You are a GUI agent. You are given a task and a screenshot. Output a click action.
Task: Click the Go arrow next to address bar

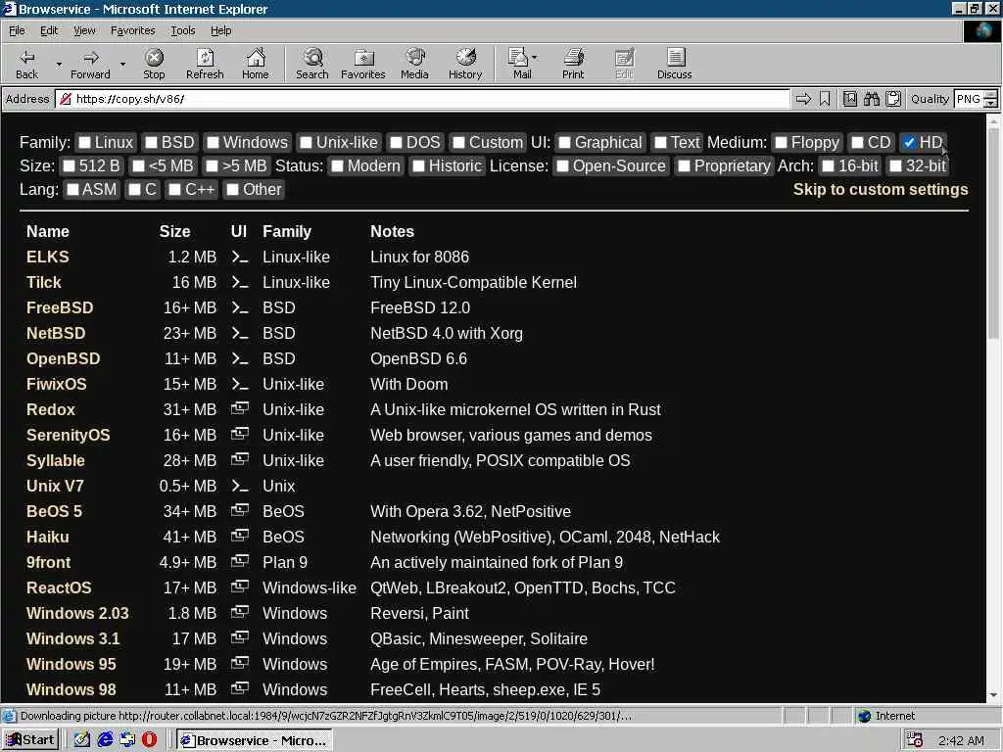click(803, 99)
